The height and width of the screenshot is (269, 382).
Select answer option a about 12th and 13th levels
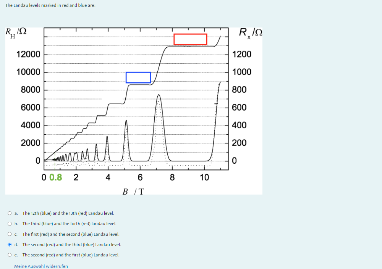[10, 213]
